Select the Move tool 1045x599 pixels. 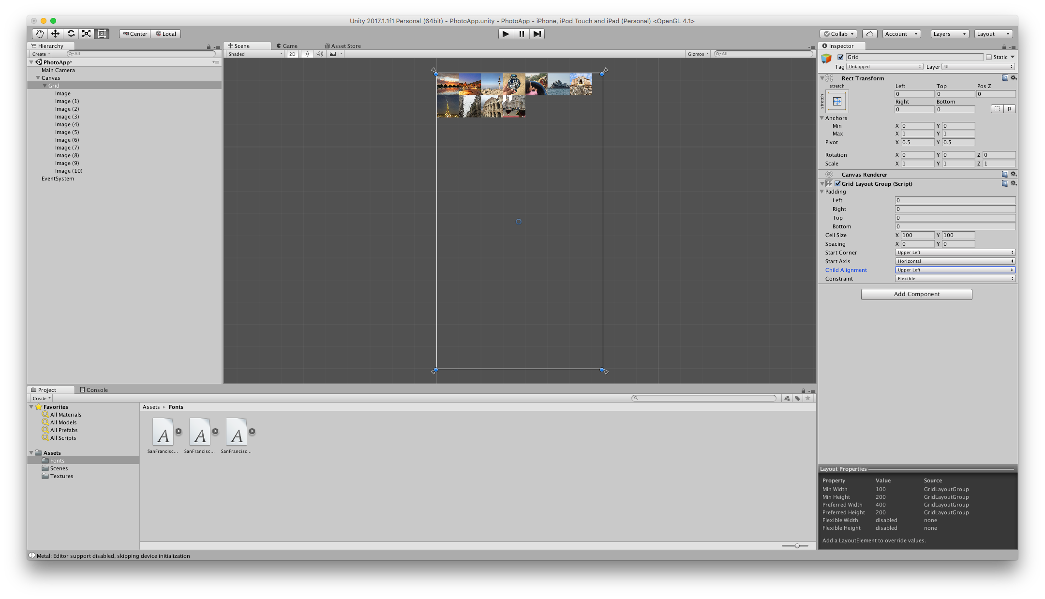pyautogui.click(x=55, y=33)
